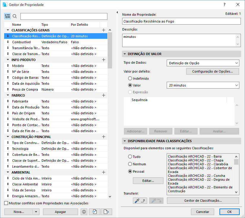Add property to INFO PRODUTO group

point(104,60)
